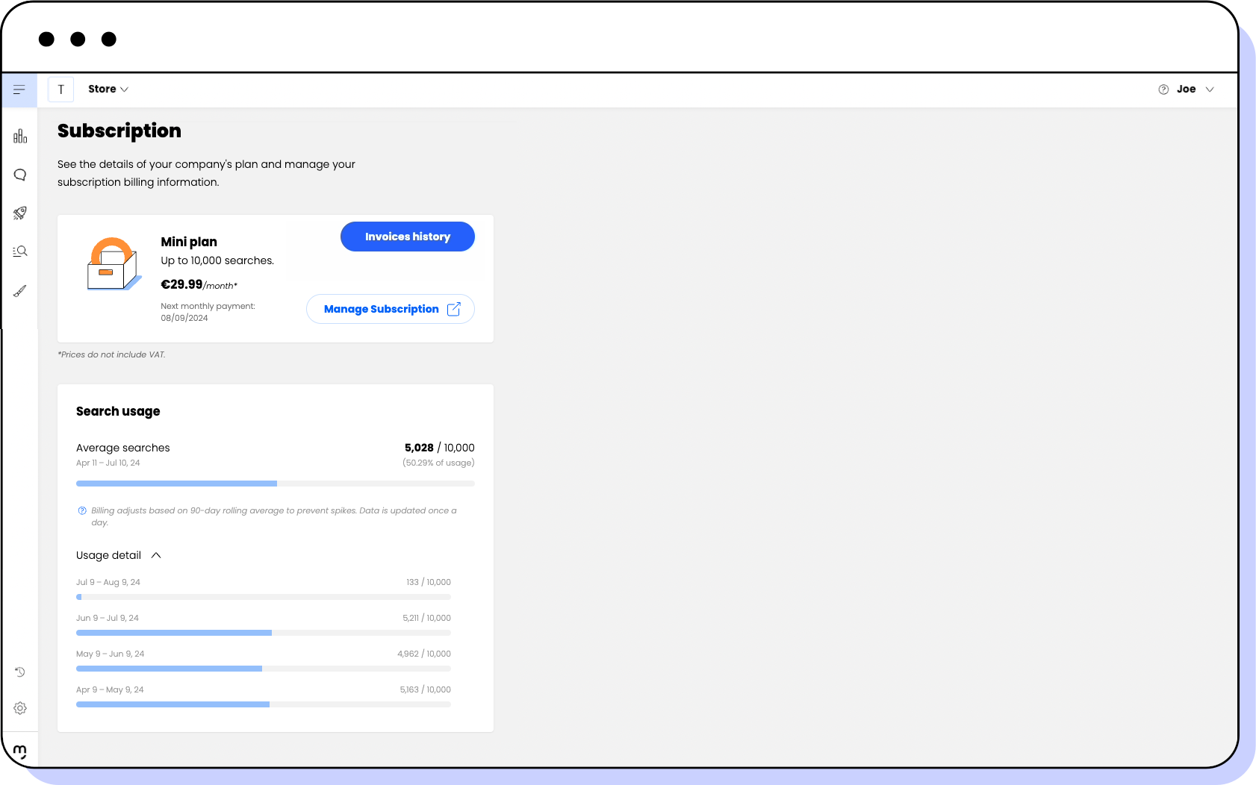1256x785 pixels.
Task: Open the Joe user menu
Action: click(x=1195, y=89)
